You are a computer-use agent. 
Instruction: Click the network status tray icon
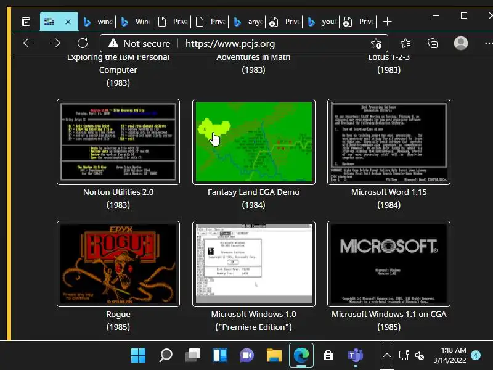[404, 356]
